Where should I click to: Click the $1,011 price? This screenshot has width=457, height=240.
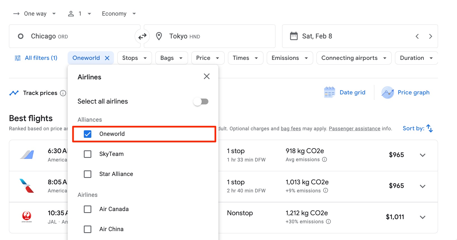pos(395,217)
